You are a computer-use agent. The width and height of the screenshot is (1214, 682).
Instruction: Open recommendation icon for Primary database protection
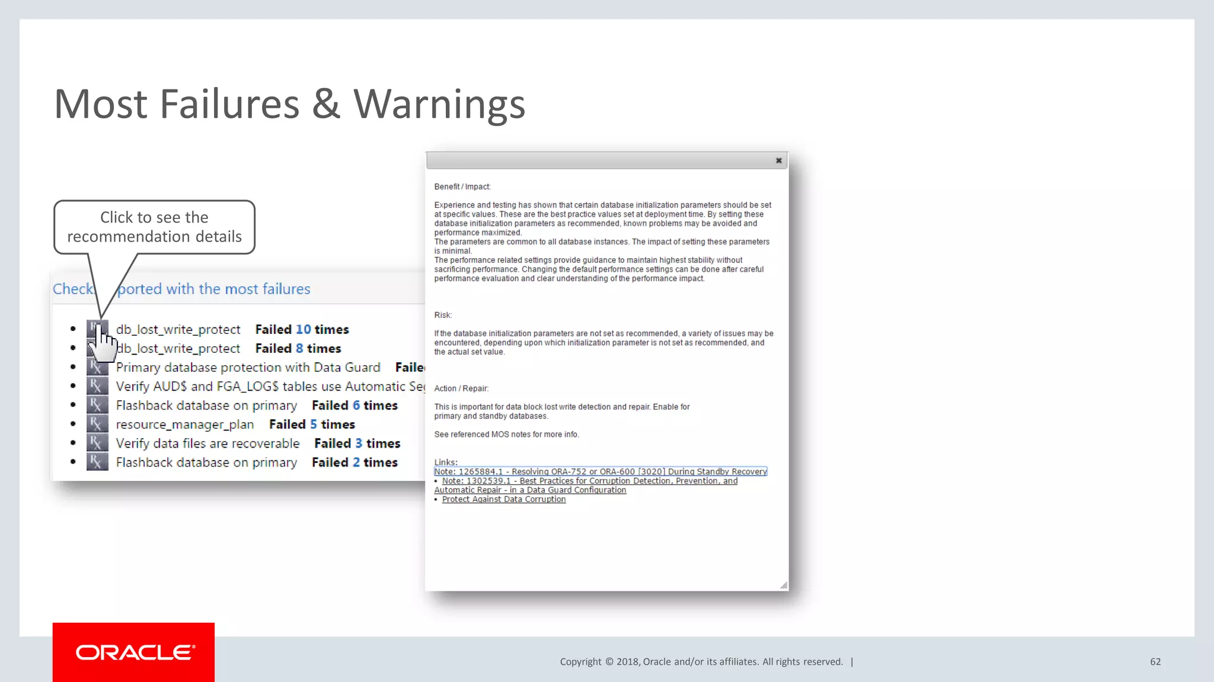coord(97,367)
